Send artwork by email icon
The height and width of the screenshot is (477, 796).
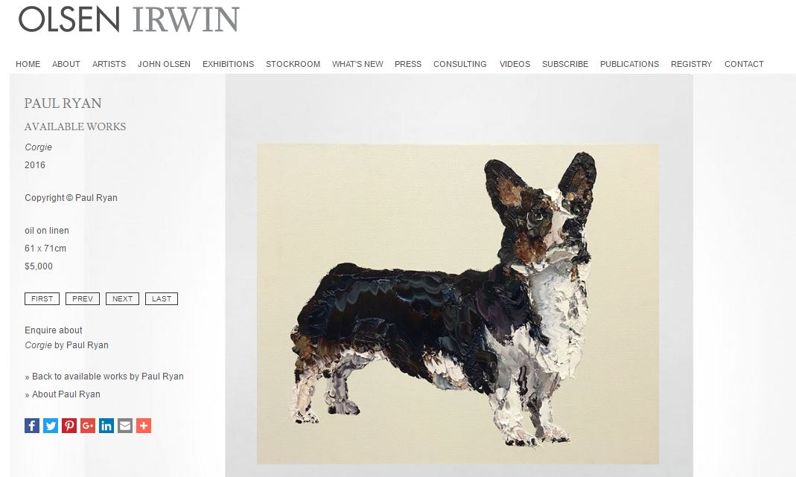(125, 426)
